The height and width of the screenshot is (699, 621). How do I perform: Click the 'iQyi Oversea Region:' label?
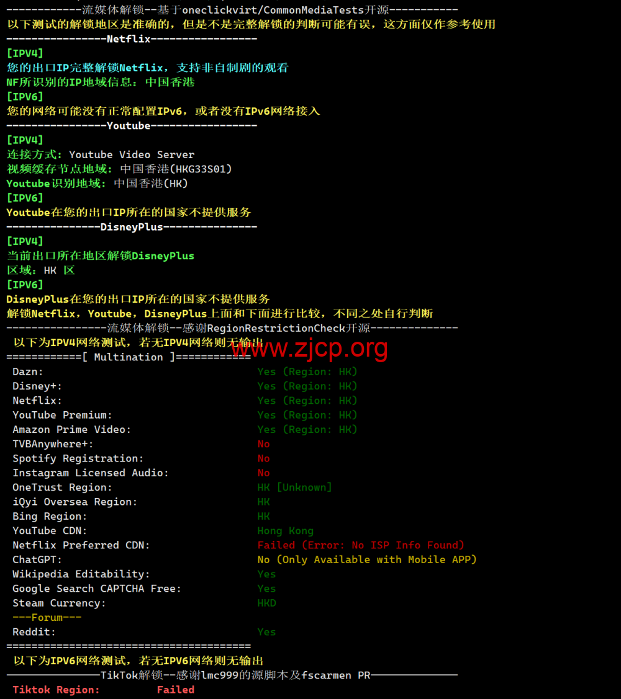[75, 502]
